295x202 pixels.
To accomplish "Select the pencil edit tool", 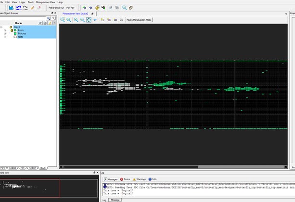I will [32, 8].
